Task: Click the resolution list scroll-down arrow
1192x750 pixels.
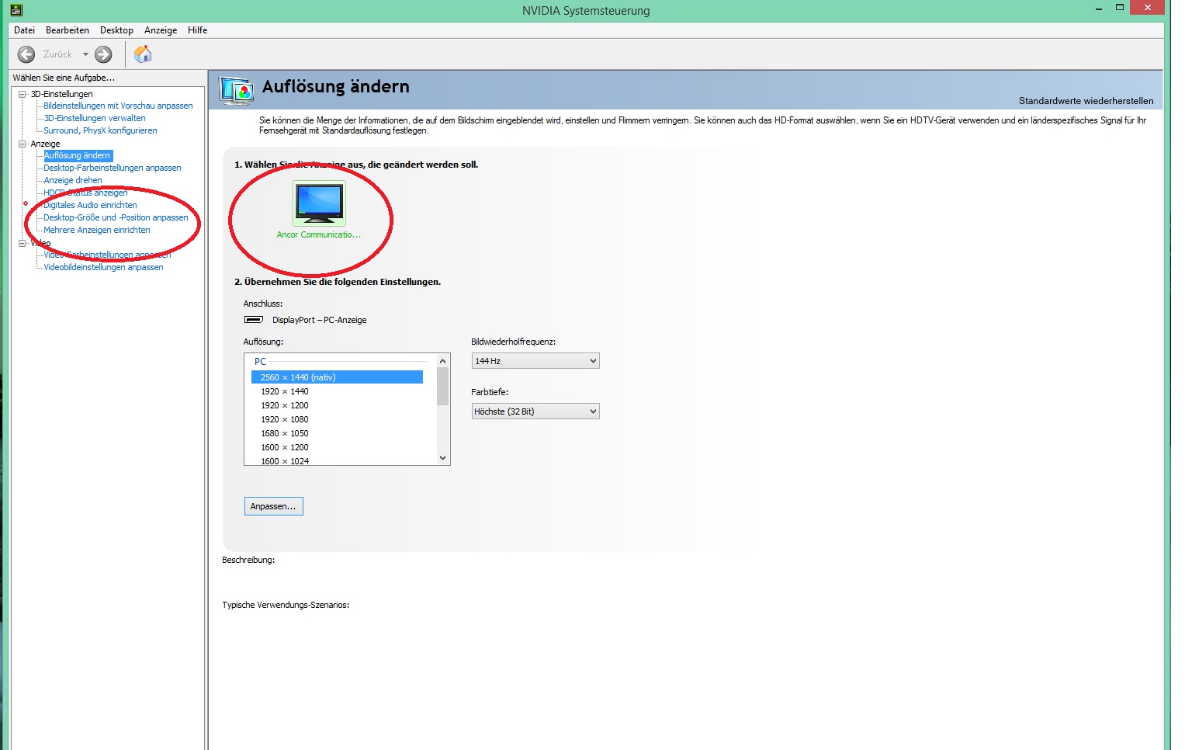Action: point(443,458)
